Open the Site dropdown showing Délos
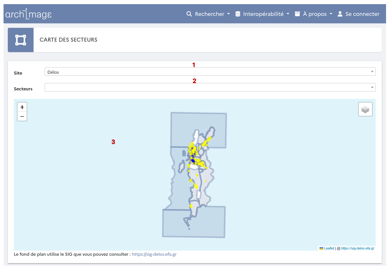389x268 pixels. click(x=210, y=72)
